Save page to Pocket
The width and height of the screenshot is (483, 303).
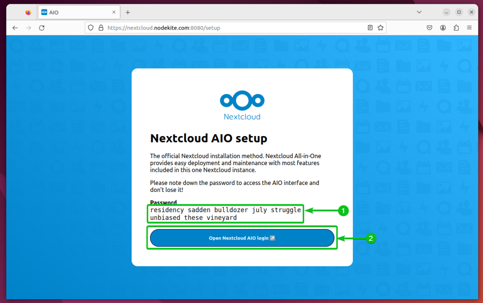[x=429, y=27]
